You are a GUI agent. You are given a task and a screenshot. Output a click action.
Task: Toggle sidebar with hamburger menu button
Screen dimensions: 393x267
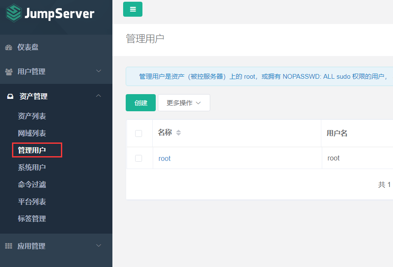[133, 9]
